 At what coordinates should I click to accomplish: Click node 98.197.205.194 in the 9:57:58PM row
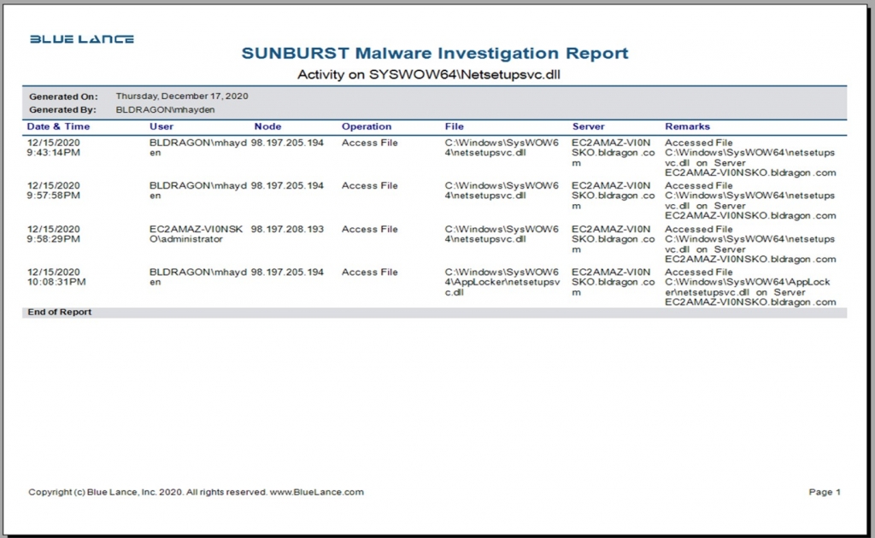pos(287,185)
